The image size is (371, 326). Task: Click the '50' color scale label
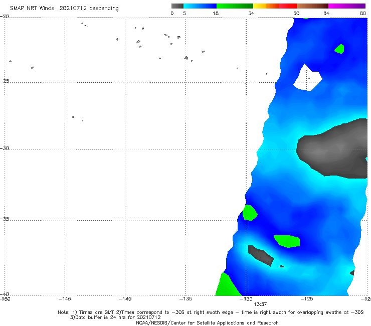[x=296, y=13]
